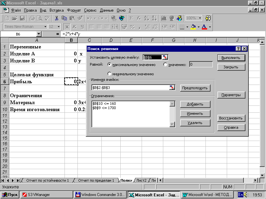266x199 pixels.
Task: Click the Paste Function fx icon
Action: (139, 18)
